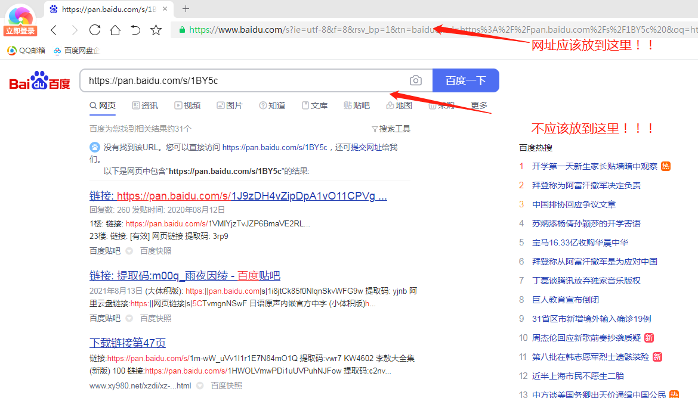
Task: Click the browser login avatar icon
Action: (20, 20)
